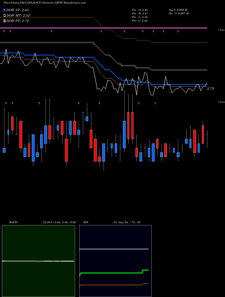Click the 2.73 price label on the line chart
The height and width of the screenshot is (297, 225).
[x=211, y=89]
